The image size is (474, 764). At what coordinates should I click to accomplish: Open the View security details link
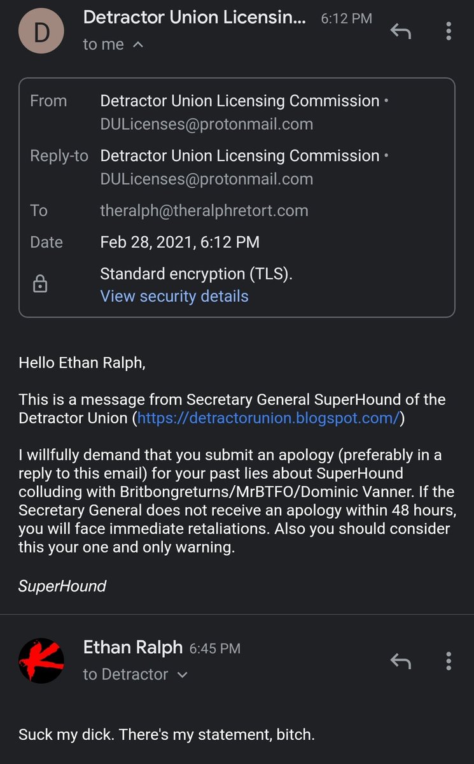click(174, 296)
